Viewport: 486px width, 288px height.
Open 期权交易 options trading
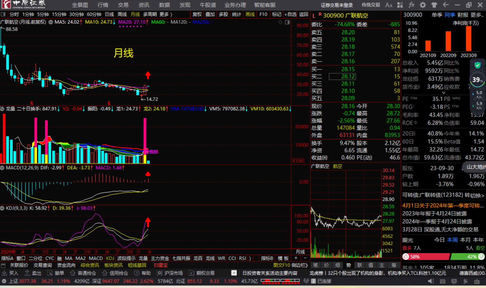point(202,273)
